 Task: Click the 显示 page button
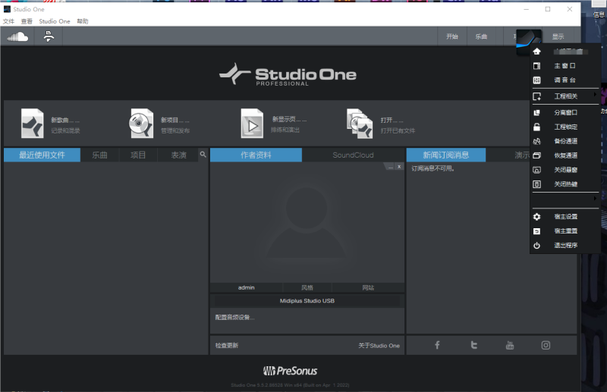pyautogui.click(x=558, y=36)
